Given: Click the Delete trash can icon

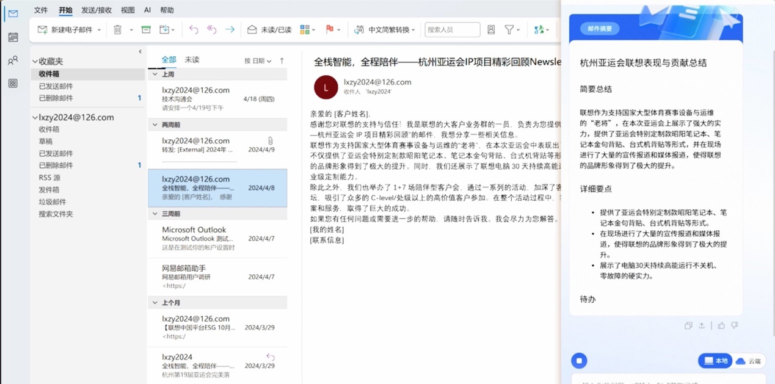Looking at the screenshot, I should click(118, 29).
